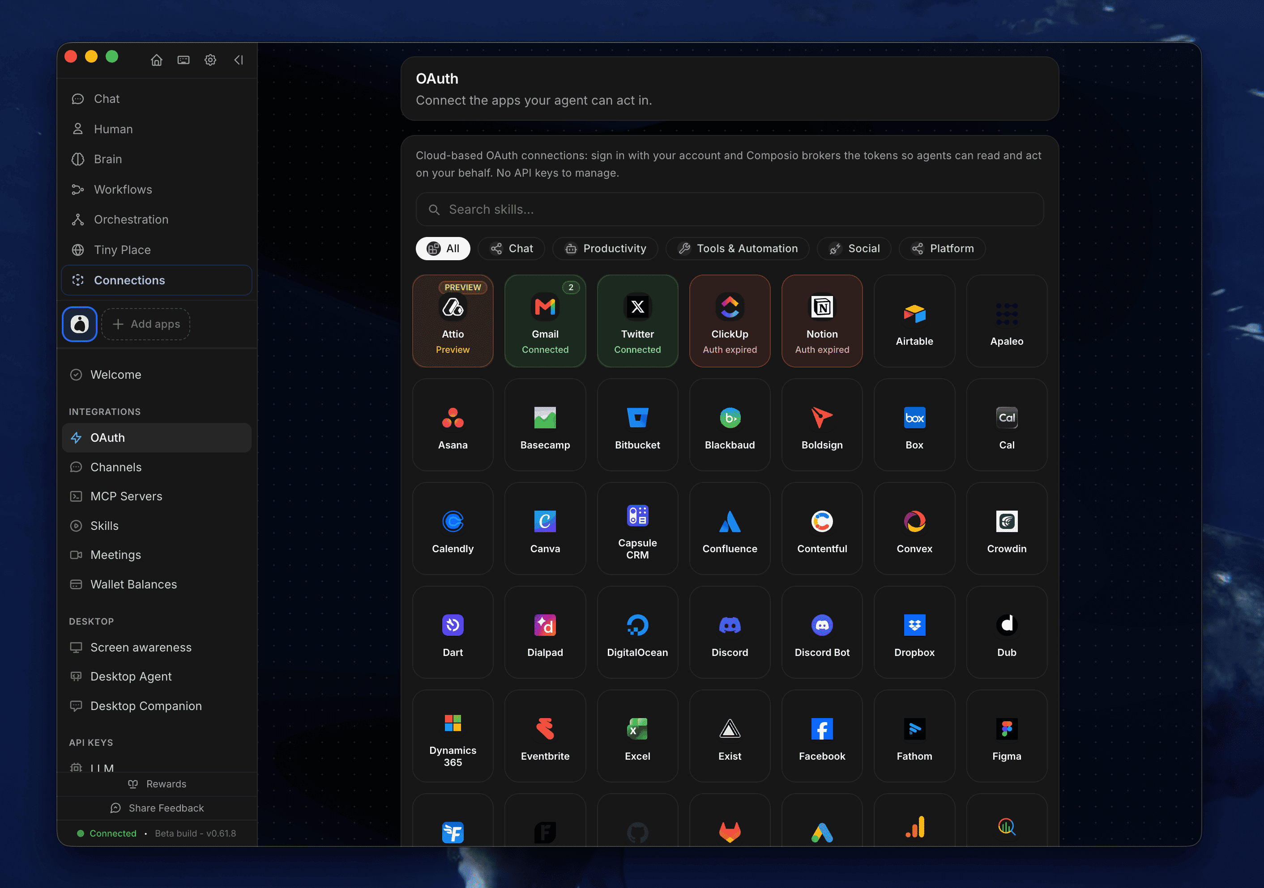The width and height of the screenshot is (1264, 888).
Task: Filter by Productivity category
Action: (x=605, y=249)
